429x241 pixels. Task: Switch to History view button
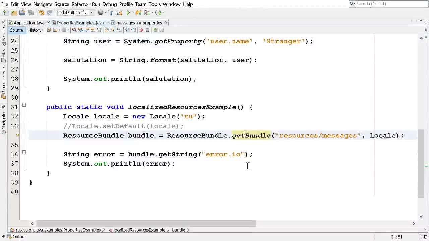pos(35,30)
